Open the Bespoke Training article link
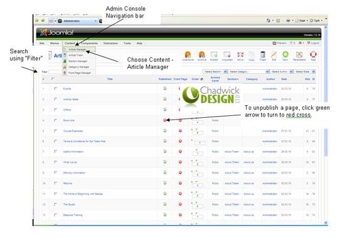 [73, 215]
